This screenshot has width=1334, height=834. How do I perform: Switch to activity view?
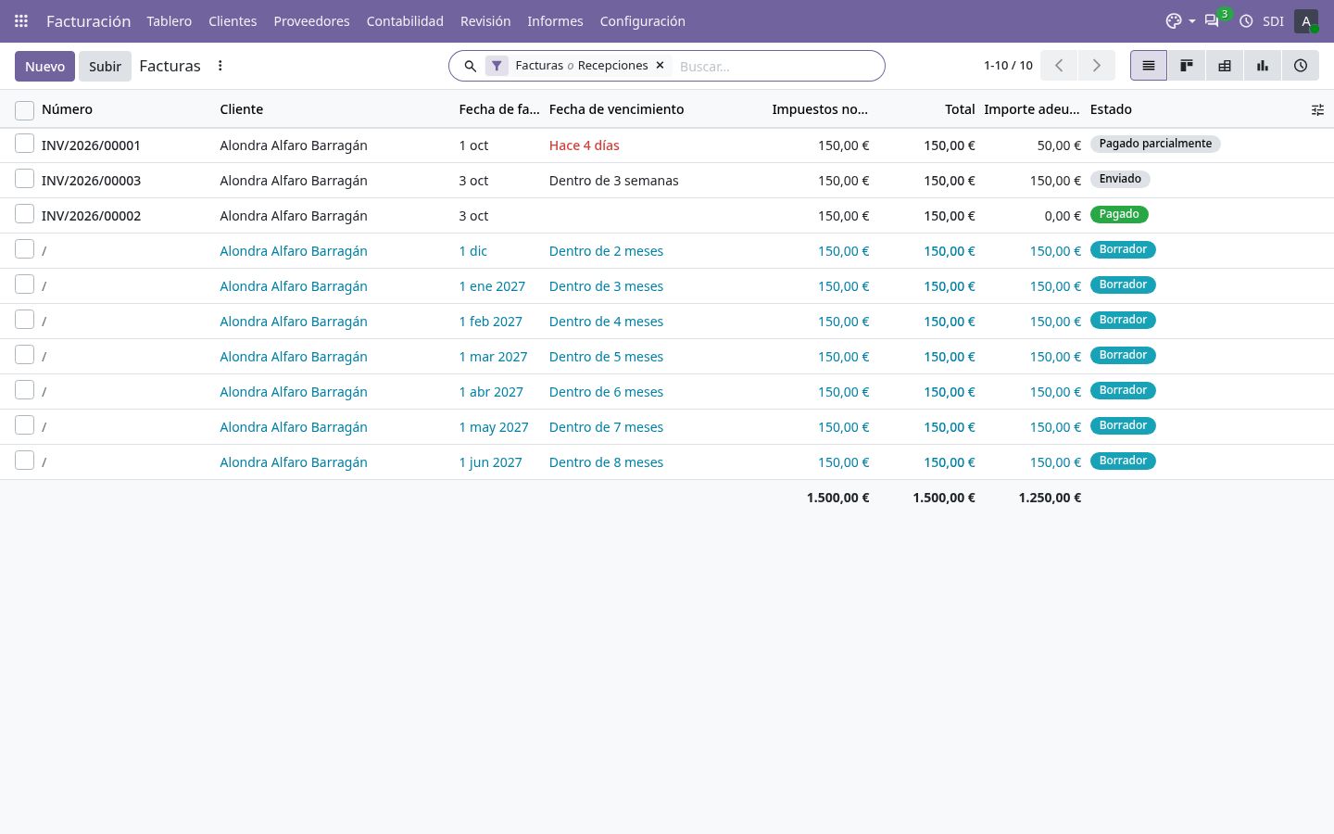click(x=1301, y=66)
